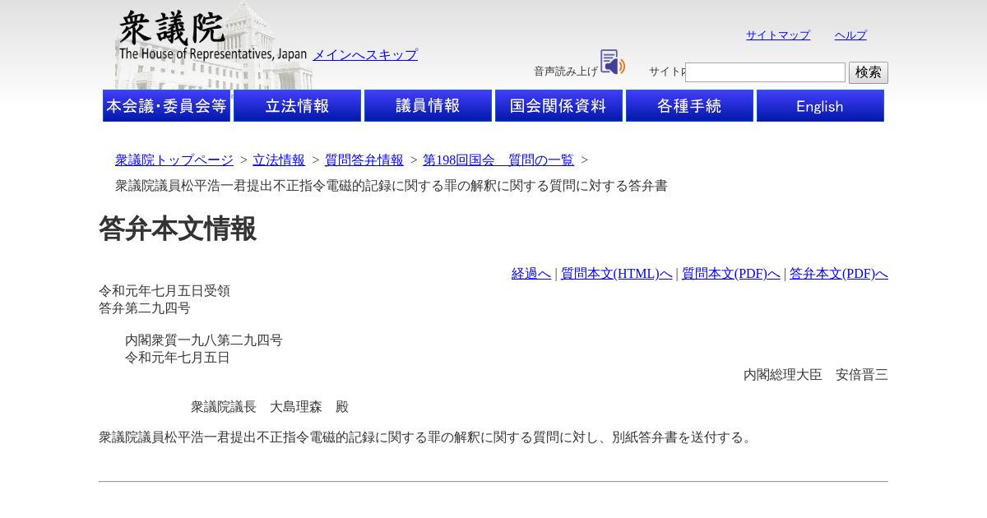The height and width of the screenshot is (518, 987).
Task: Open 第198回国会 質問の一覧 breadcrumb
Action: click(x=498, y=160)
